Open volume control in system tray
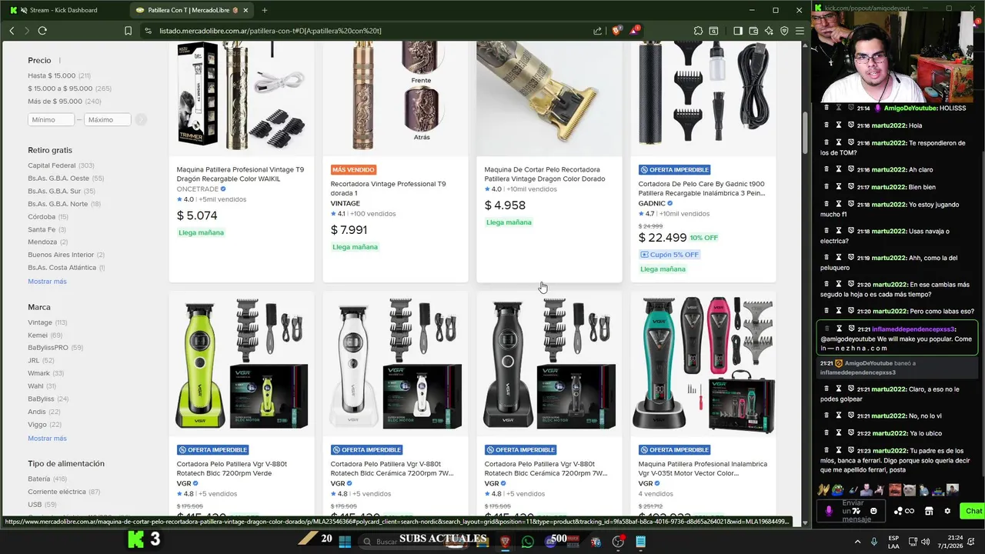The height and width of the screenshot is (554, 985). [927, 542]
